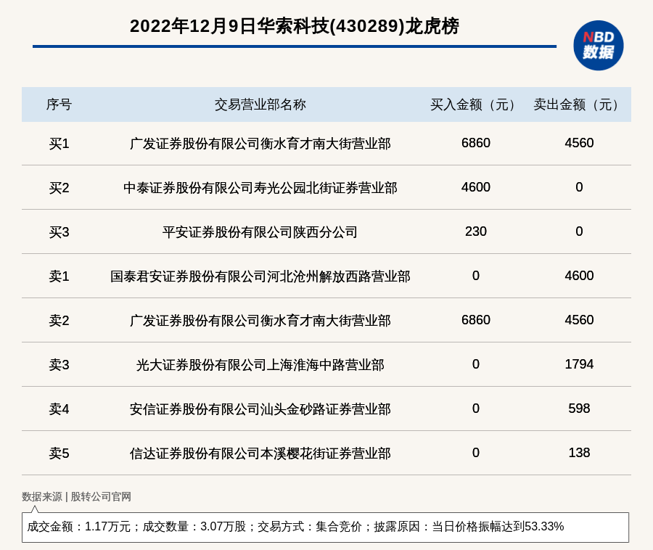The image size is (653, 550).
Task: Click 国泰君安证券 河北沧州解放西路营业部
Action: (x=260, y=276)
